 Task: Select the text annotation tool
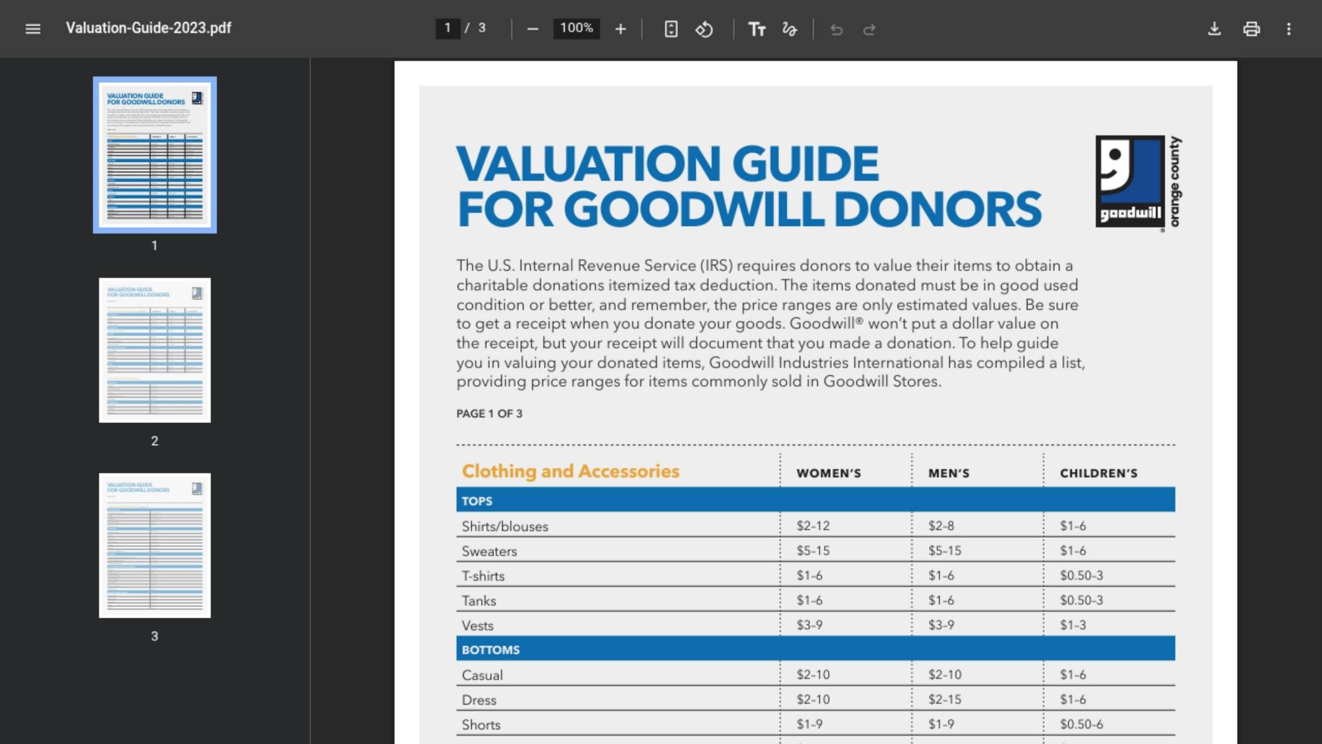pyautogui.click(x=757, y=29)
